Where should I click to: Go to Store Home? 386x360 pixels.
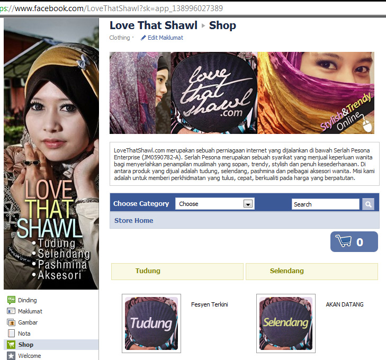click(x=133, y=220)
